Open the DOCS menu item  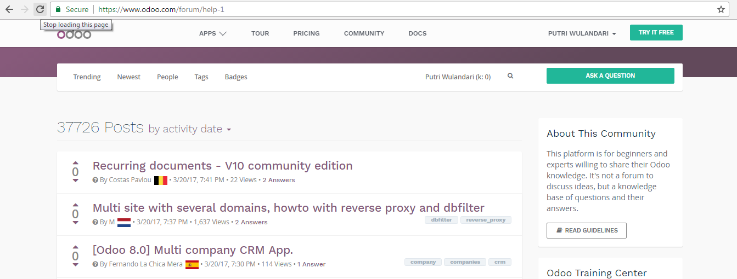coord(418,33)
